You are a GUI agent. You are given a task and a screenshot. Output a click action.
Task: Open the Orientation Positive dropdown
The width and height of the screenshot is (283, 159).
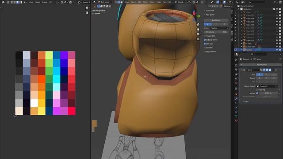(x=219, y=28)
